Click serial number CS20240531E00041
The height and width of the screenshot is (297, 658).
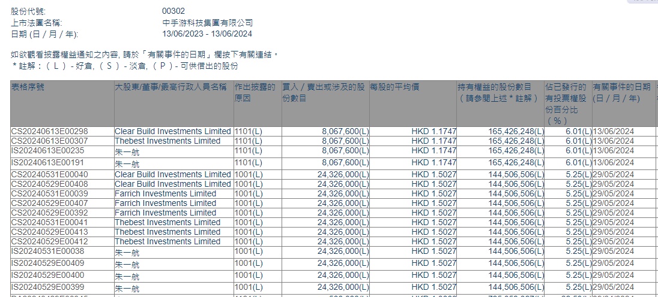(49, 223)
